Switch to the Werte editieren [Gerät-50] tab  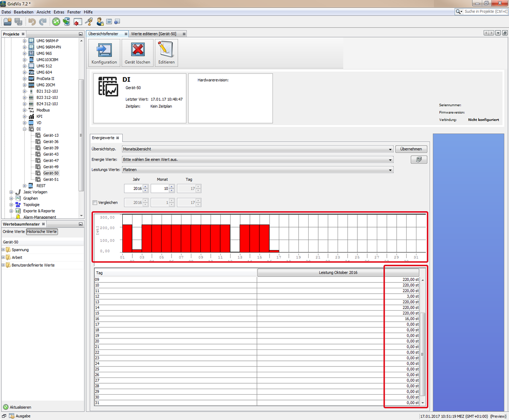[x=154, y=33]
